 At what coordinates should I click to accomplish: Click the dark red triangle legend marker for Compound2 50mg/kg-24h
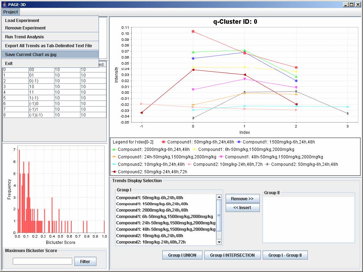point(114,172)
